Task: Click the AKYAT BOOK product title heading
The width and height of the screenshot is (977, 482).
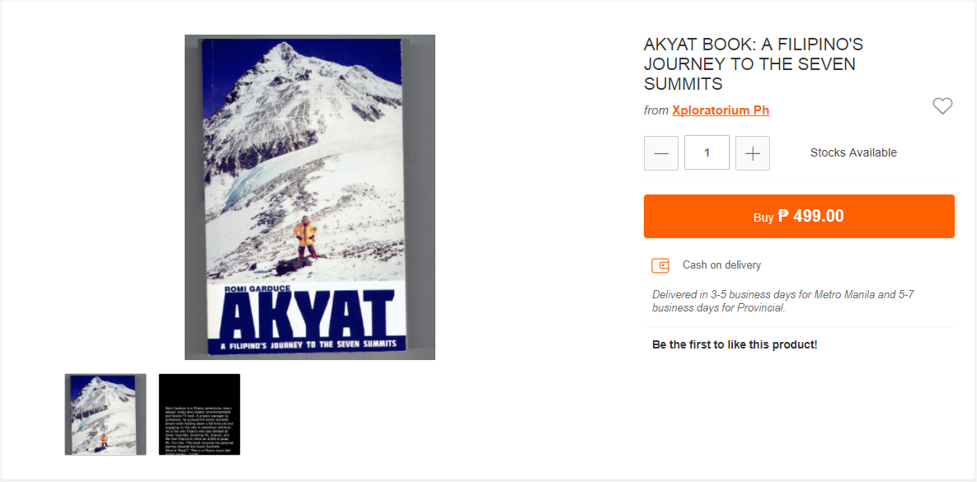Action: [x=754, y=64]
